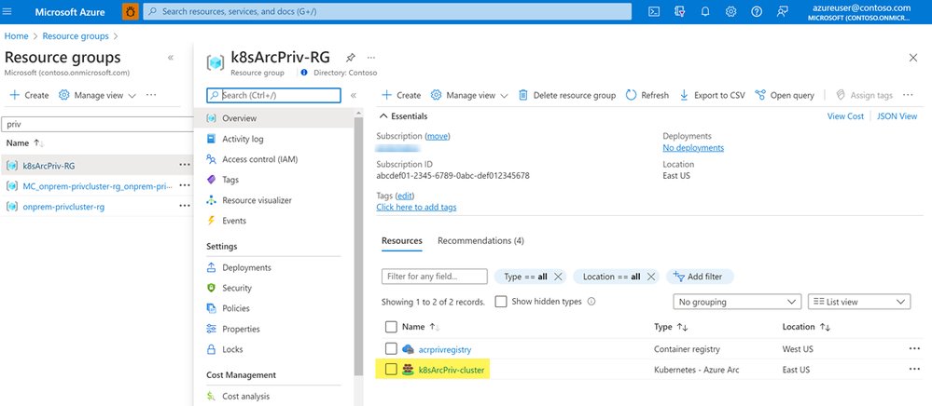Screen dimensions: 932x406
Task: Click the help question mark icon
Action: coord(756,12)
